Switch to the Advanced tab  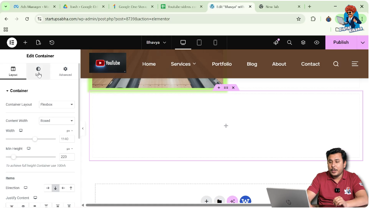click(65, 71)
